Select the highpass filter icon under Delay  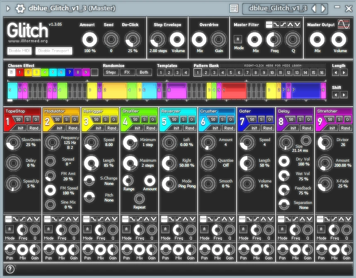point(295,219)
